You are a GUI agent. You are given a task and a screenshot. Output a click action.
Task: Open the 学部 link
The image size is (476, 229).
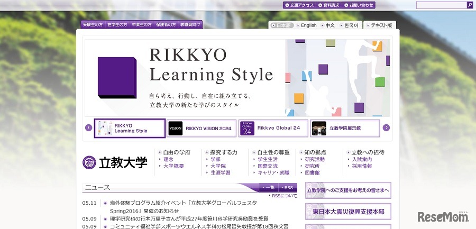click(215, 159)
